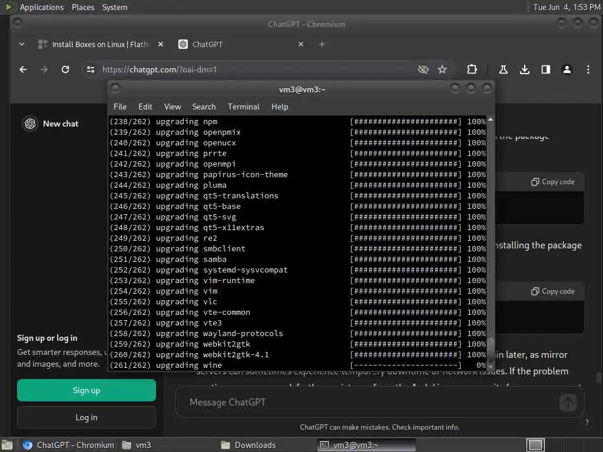Screen dimensions: 603x452
Task: Click the ChatGPT logo icon beside New chat
Action: [30, 124]
